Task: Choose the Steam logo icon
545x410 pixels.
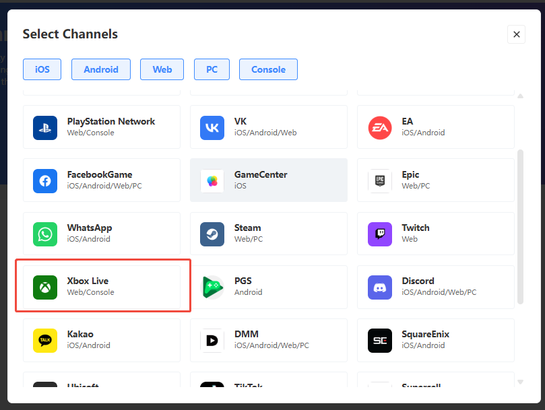Action: click(x=212, y=234)
